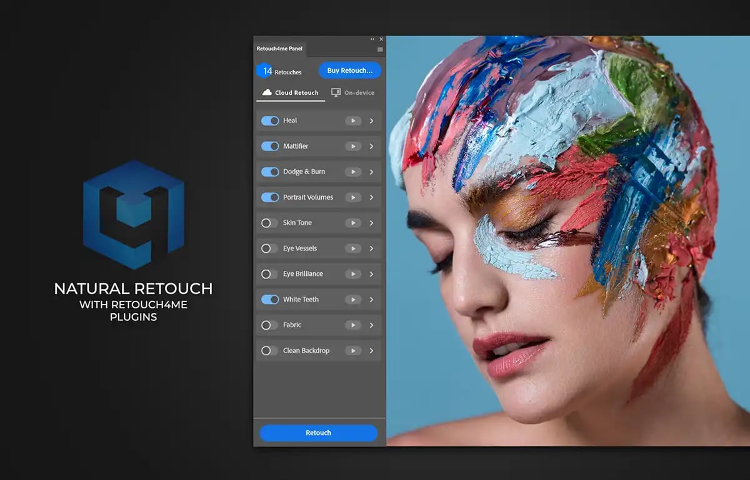
Task: Run the Clean Backdrop play button
Action: click(353, 351)
